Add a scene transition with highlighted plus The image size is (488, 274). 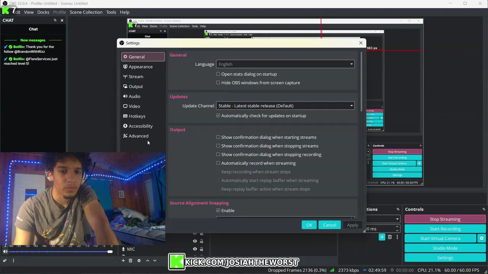(x=382, y=237)
